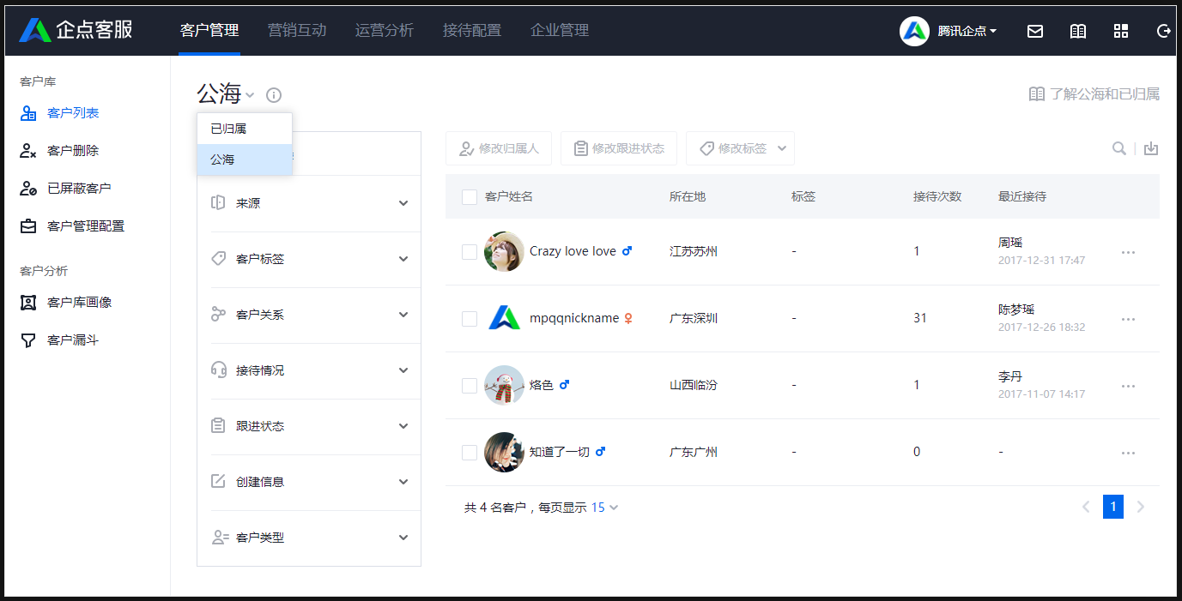Click the search magnifier icon above the table
The image size is (1182, 601).
(1119, 148)
